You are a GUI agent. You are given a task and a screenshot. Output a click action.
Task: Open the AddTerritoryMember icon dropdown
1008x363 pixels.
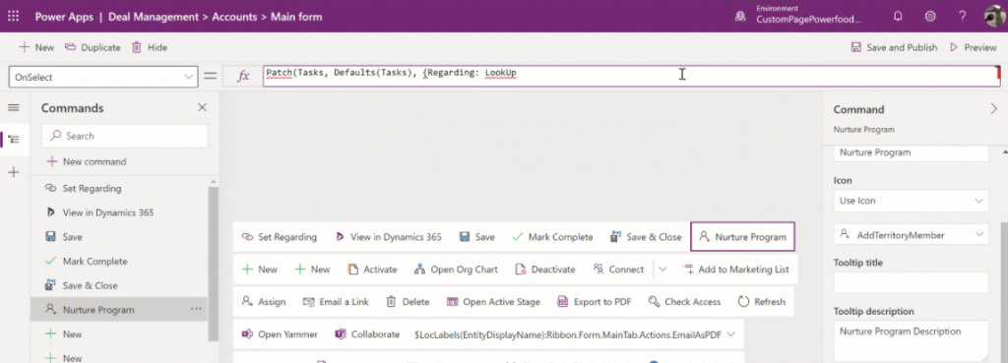click(911, 235)
